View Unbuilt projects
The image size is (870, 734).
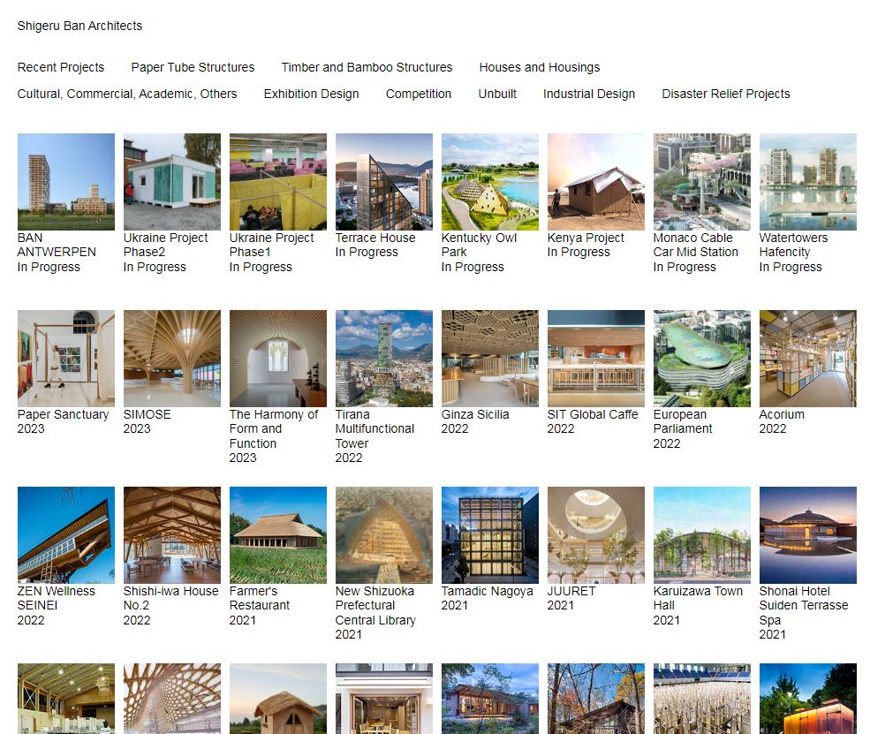(x=497, y=94)
